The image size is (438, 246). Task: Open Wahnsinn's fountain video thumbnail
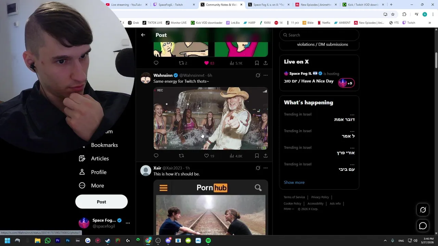pos(210,119)
